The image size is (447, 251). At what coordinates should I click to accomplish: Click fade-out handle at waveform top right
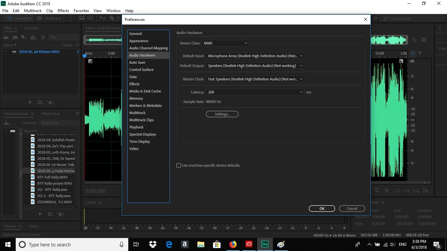401,61
